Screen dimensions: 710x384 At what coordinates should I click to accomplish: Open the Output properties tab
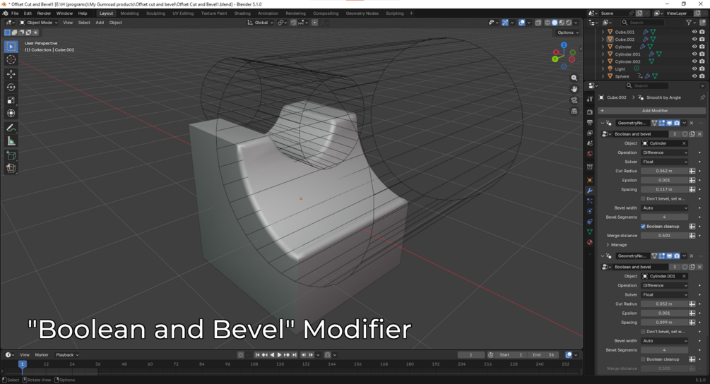click(590, 123)
